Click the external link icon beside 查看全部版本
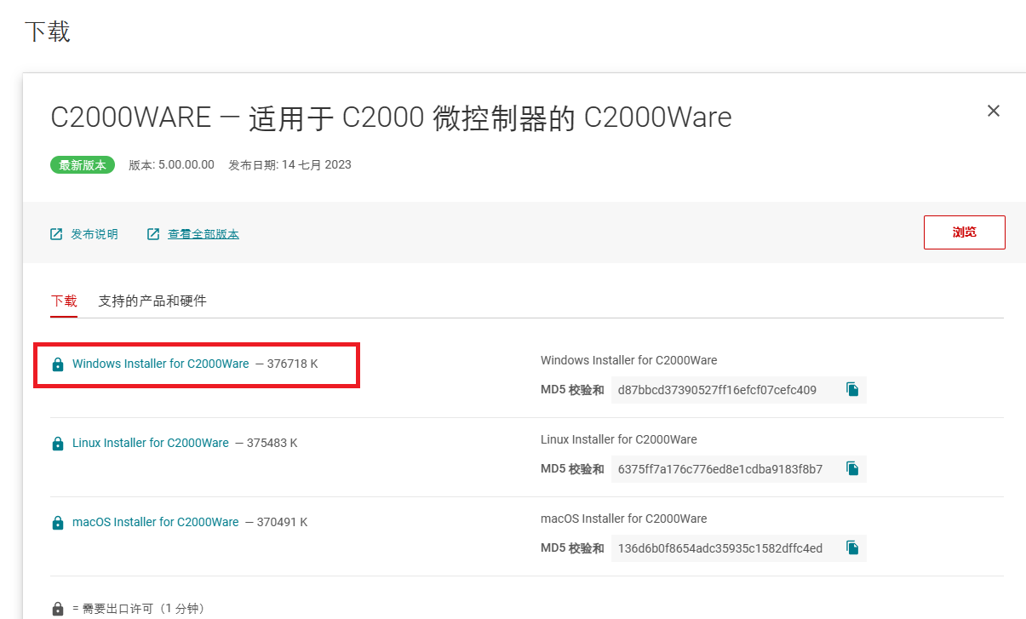This screenshot has width=1026, height=619. pos(153,234)
